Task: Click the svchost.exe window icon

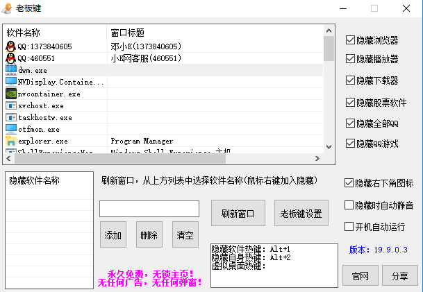Action: point(11,105)
